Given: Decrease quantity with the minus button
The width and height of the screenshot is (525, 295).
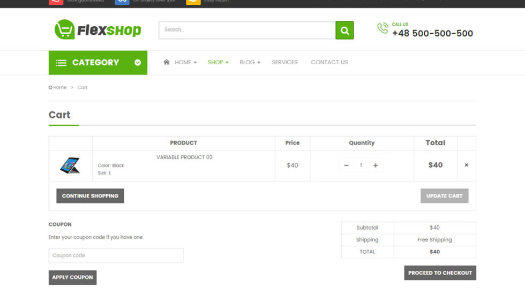Looking at the screenshot, I should (346, 165).
